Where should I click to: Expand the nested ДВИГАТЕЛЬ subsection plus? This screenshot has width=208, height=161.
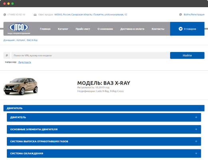pos(196,117)
